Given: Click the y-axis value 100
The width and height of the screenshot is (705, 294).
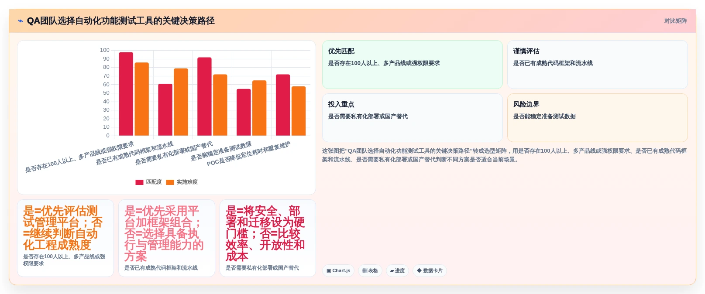Looking at the screenshot, I should click(x=105, y=50).
